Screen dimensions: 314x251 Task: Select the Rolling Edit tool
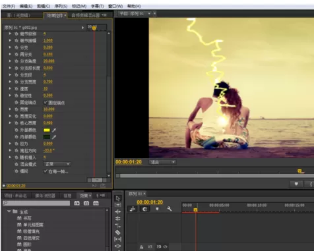point(117,219)
